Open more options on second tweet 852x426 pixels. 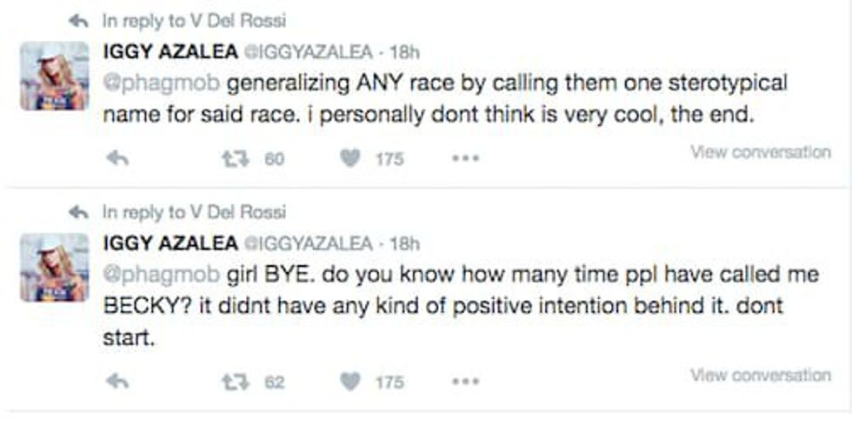click(465, 381)
